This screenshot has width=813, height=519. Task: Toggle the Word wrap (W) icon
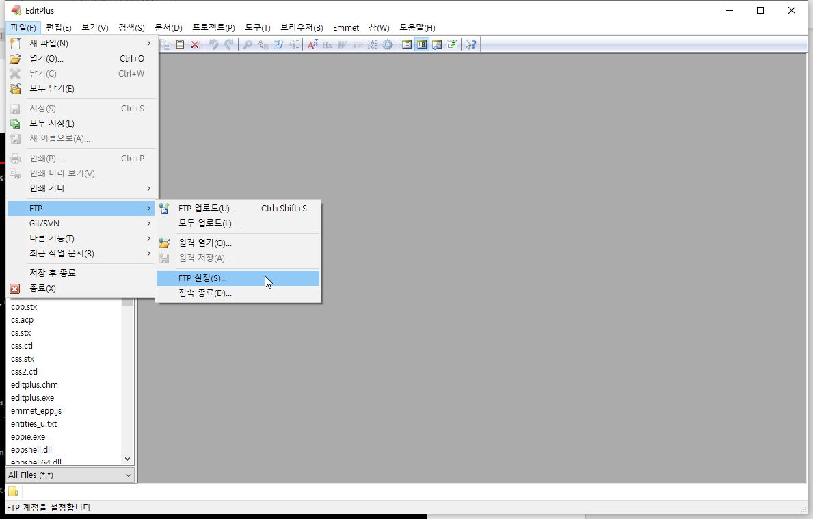342,44
